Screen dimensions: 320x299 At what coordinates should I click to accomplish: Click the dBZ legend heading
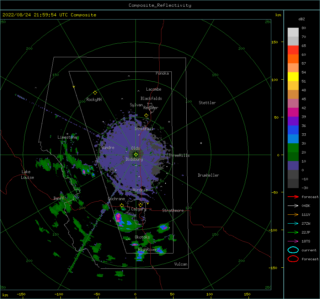coord(302,19)
